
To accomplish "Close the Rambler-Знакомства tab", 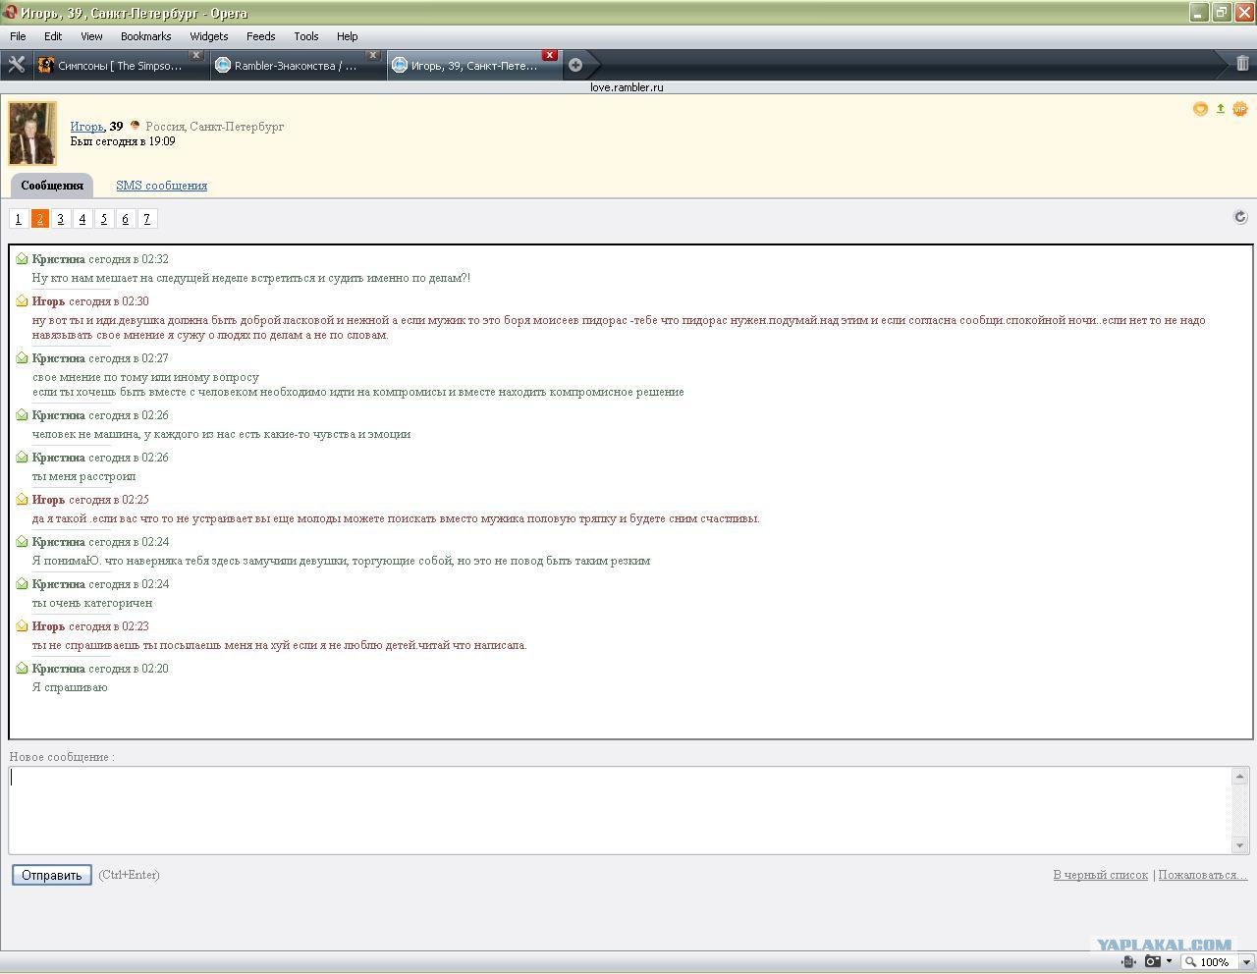I will 373,55.
